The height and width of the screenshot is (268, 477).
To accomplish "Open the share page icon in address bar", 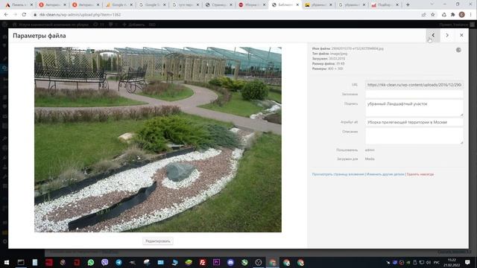I will [x=423, y=15].
